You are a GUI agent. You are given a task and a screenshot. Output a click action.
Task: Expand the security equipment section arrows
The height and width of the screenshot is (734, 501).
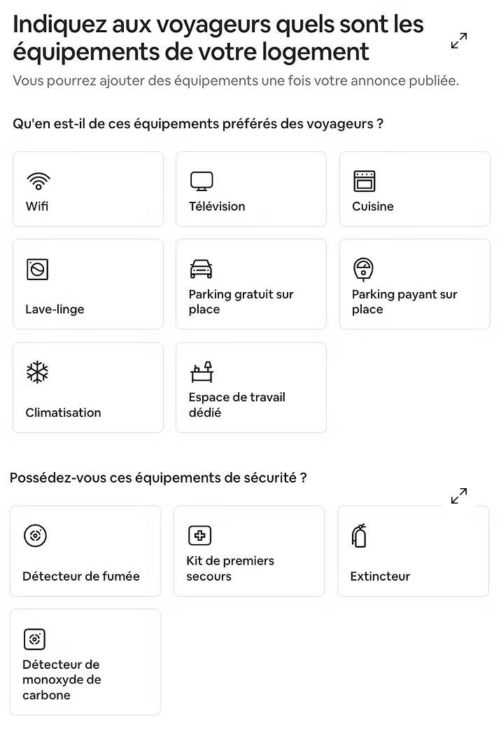[458, 495]
